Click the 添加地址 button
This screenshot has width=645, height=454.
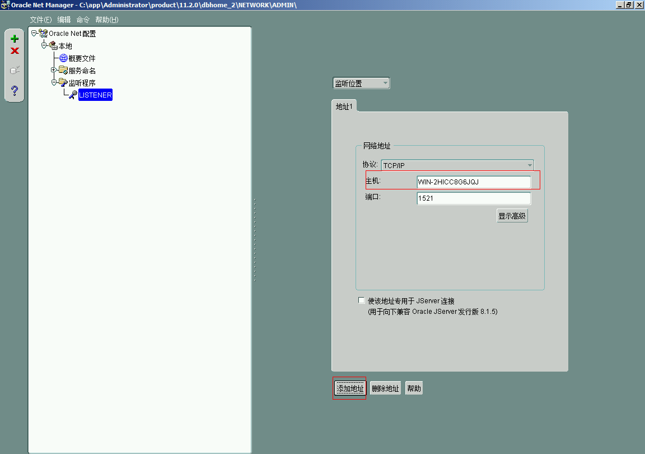(349, 388)
